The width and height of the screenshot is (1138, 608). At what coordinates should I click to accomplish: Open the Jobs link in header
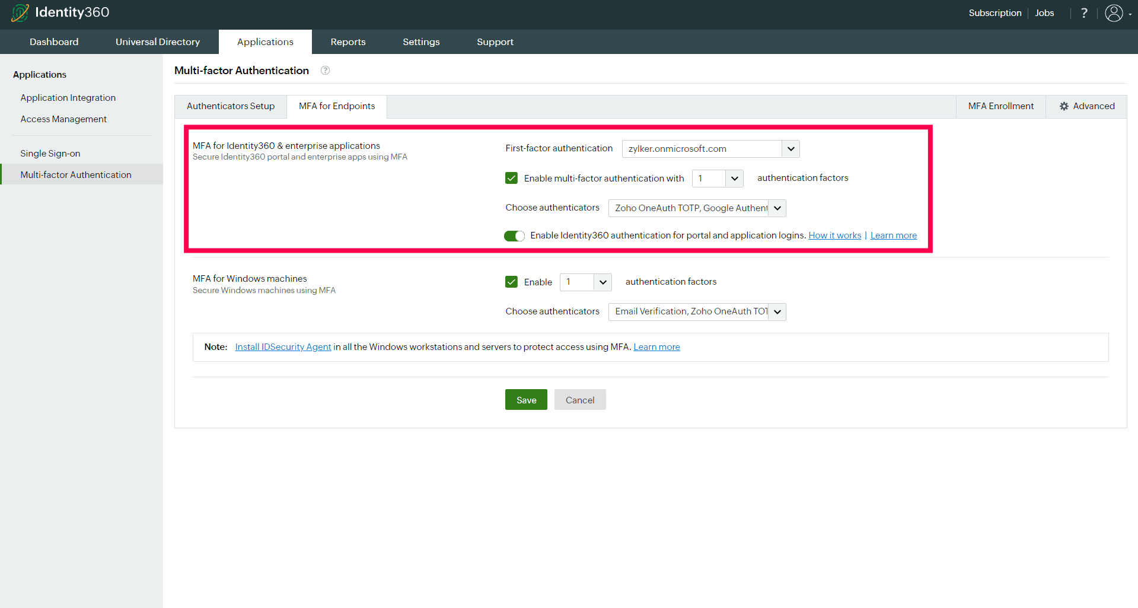tap(1045, 13)
